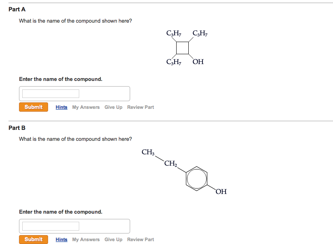The height and width of the screenshot is (244, 333).
Task: Click the Part A answer input box
Action: pos(49,93)
